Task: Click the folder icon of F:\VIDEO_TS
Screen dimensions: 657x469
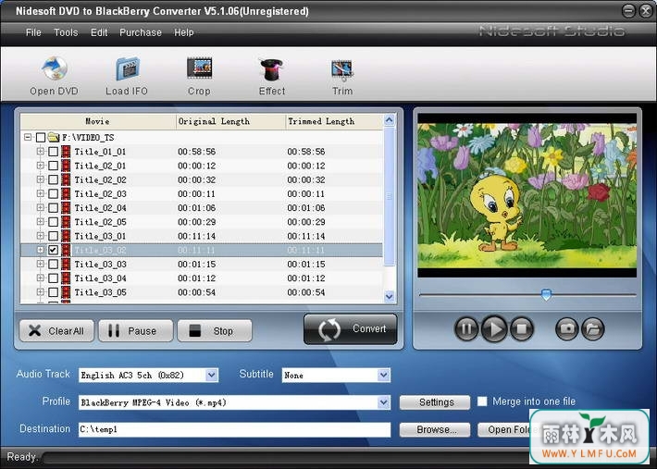Action: pos(54,137)
